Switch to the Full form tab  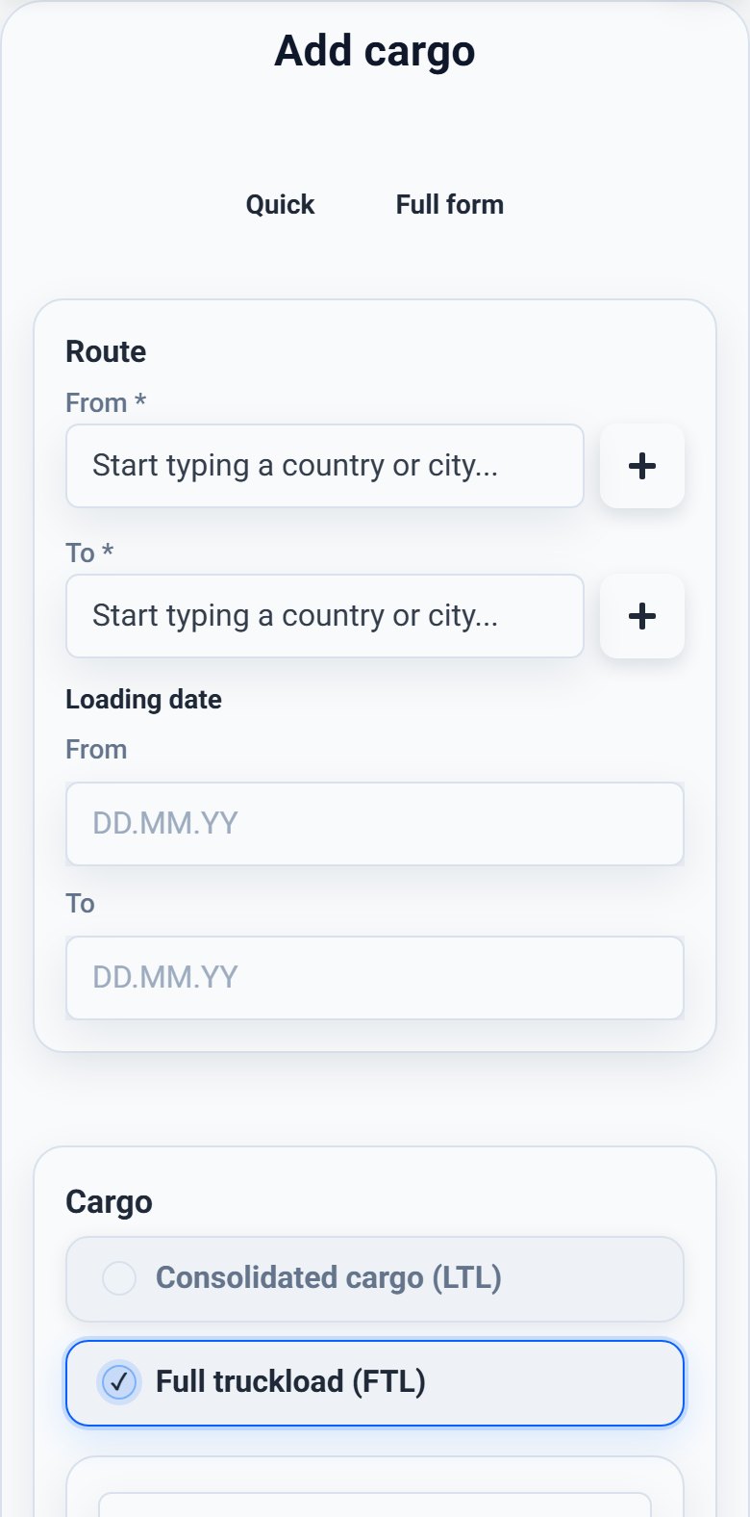pos(450,204)
